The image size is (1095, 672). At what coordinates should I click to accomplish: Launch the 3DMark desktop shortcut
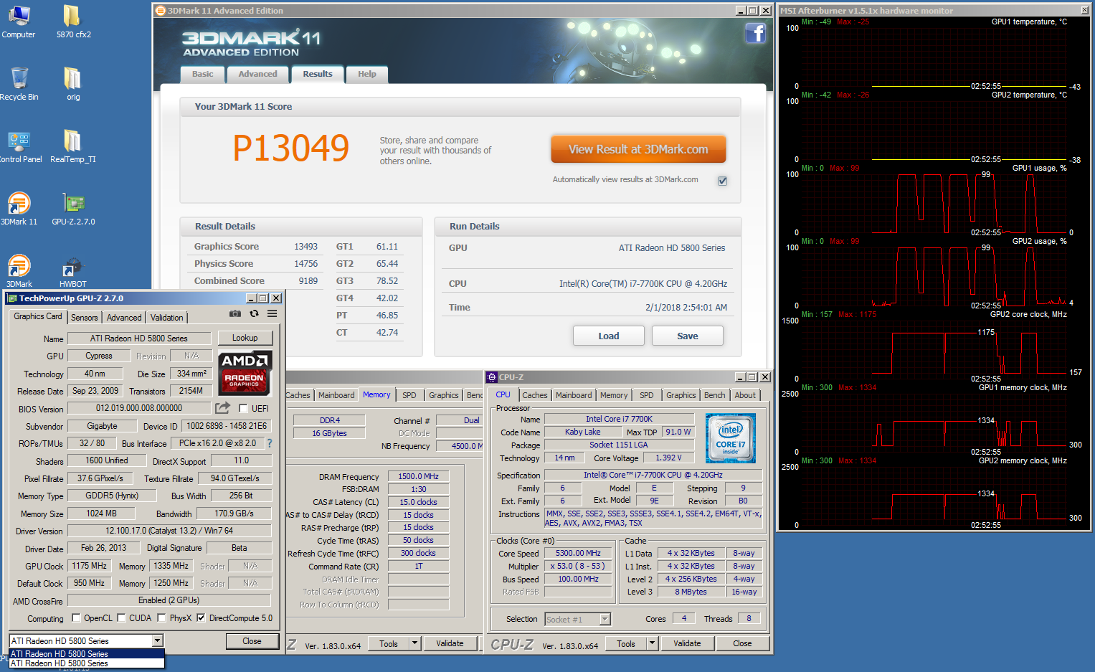19,271
